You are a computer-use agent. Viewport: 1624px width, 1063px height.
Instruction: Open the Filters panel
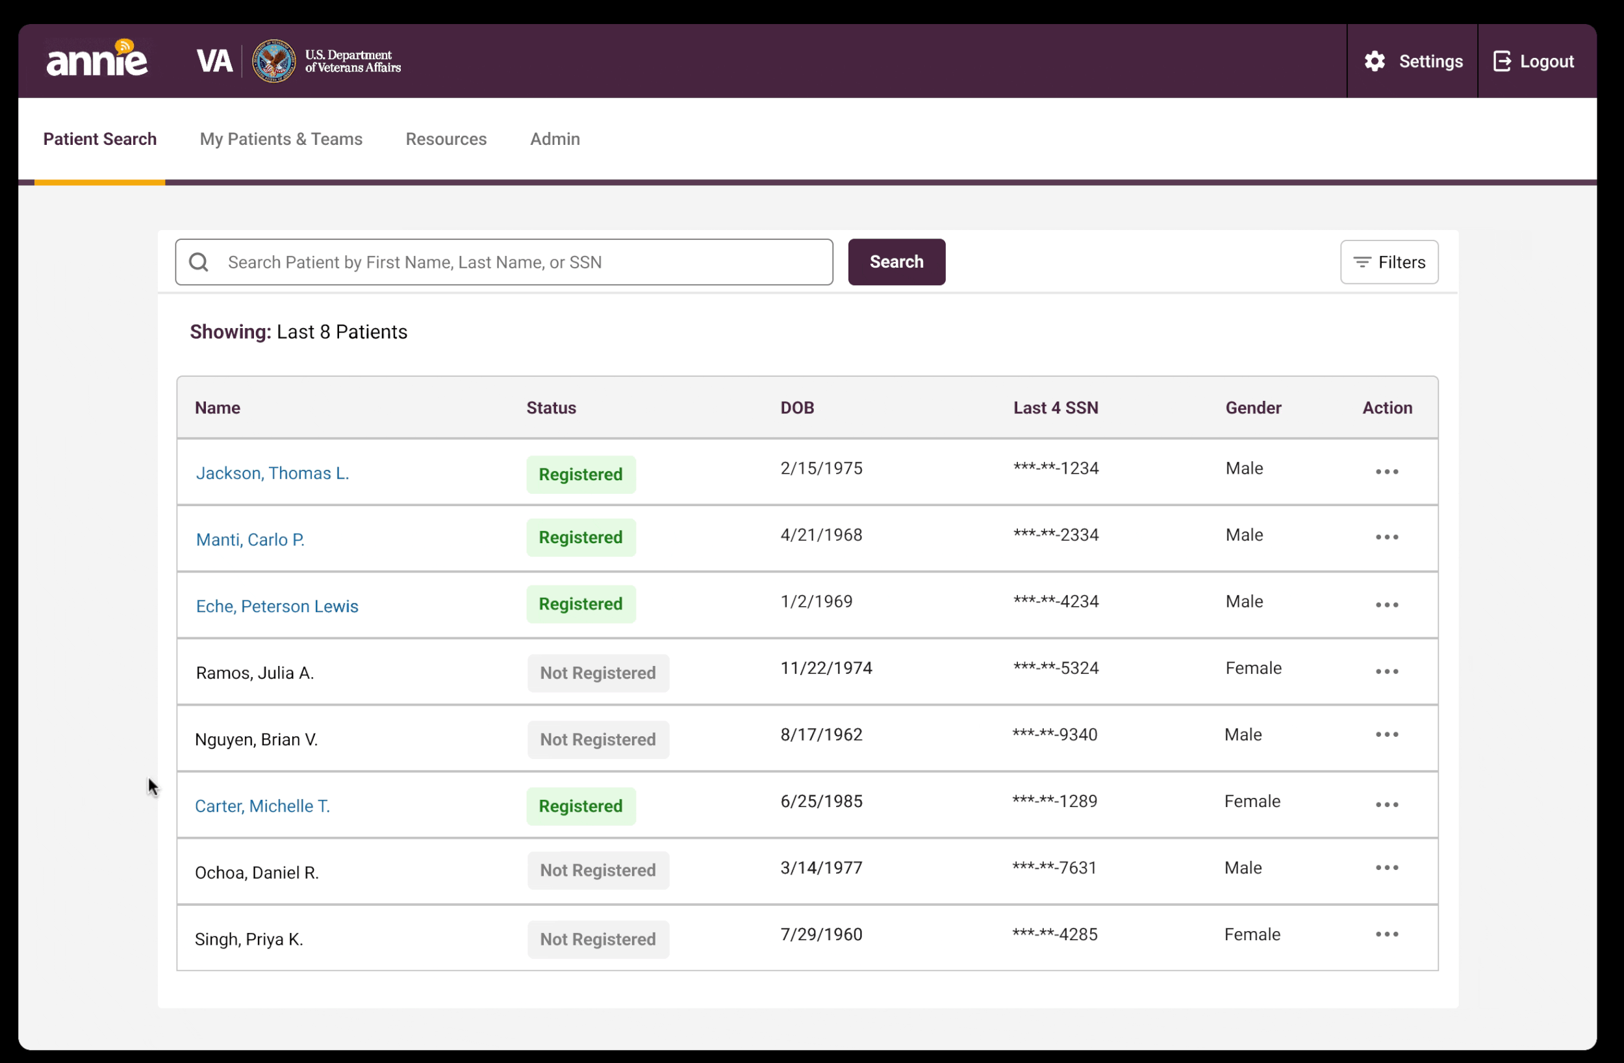[1389, 262]
